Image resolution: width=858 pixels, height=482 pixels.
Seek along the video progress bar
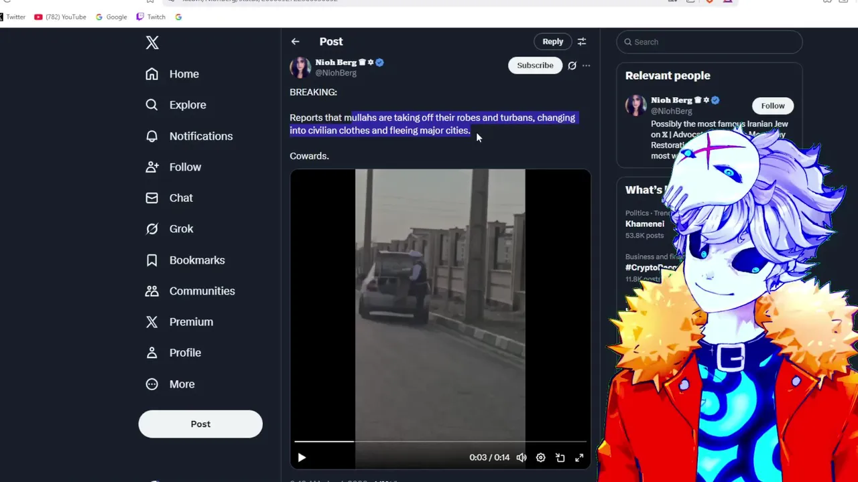coord(440,442)
